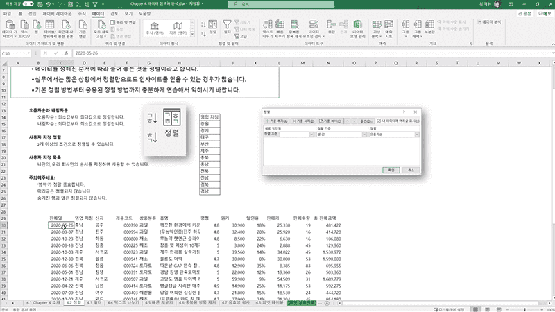Viewport: 555px width, 312px height.
Task: Switch to the Review (검토) ribbon tab
Action: click(x=114, y=14)
